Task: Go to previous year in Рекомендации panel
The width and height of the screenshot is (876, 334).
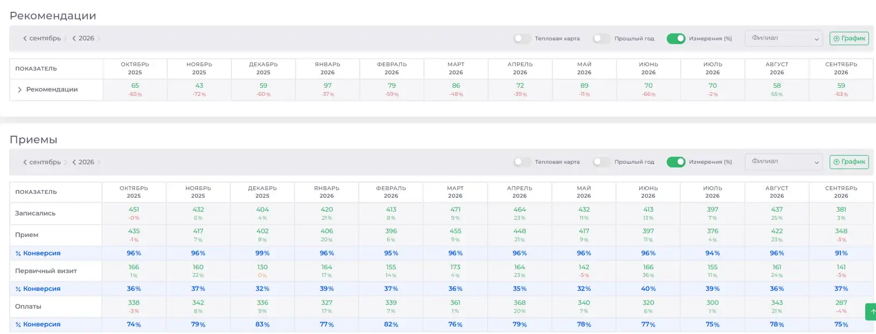Action: click(74, 38)
